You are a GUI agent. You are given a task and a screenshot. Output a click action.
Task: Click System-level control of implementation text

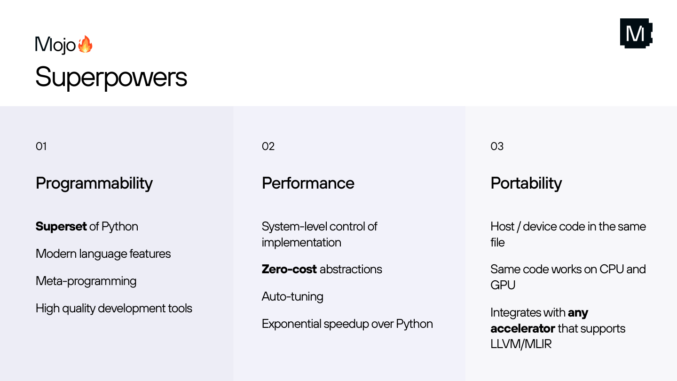tap(319, 234)
